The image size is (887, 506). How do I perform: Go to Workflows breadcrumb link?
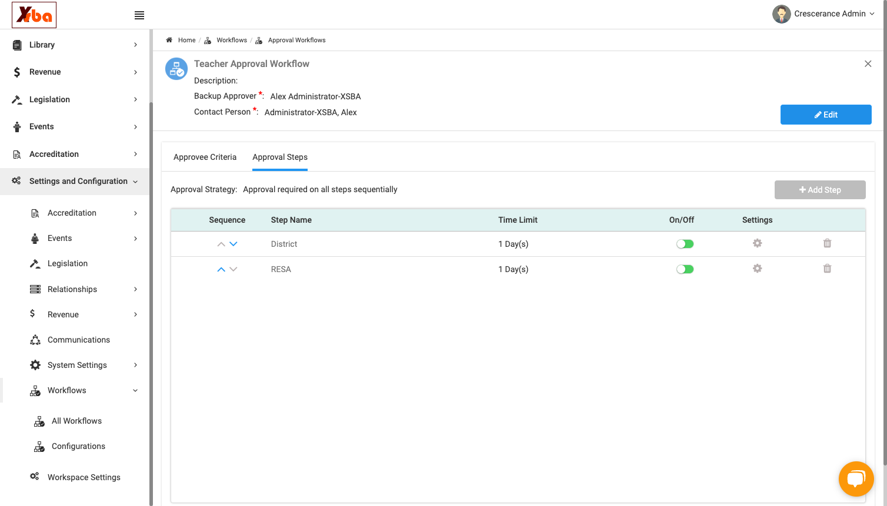click(232, 40)
